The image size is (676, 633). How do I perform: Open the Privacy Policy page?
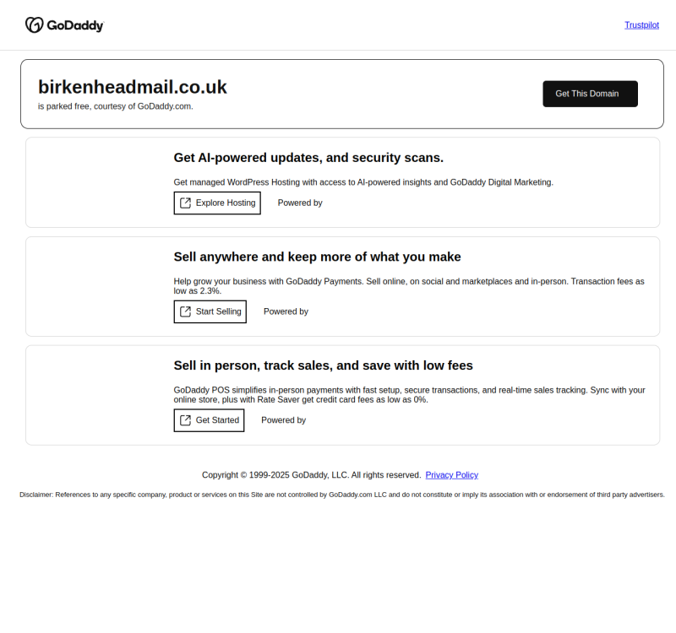451,474
